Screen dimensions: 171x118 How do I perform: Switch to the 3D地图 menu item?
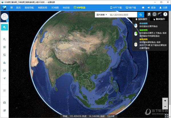point(55,7)
